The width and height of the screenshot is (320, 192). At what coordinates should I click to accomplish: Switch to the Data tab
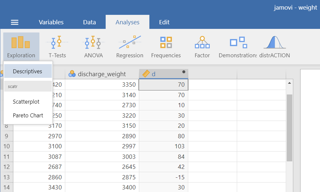(x=89, y=22)
